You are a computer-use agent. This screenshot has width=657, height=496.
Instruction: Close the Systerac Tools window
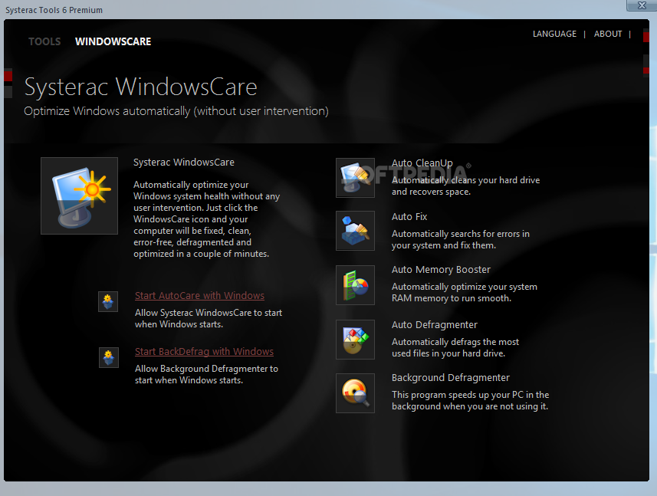(x=642, y=5)
